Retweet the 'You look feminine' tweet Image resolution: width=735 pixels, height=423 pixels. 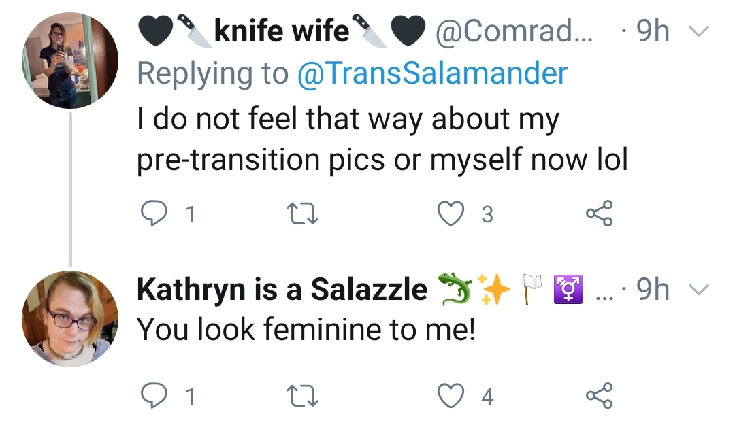pyautogui.click(x=302, y=396)
